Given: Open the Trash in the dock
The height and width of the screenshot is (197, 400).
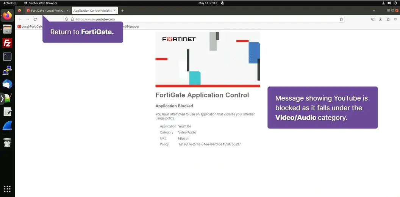Looking at the screenshot, I should (x=8, y=143).
